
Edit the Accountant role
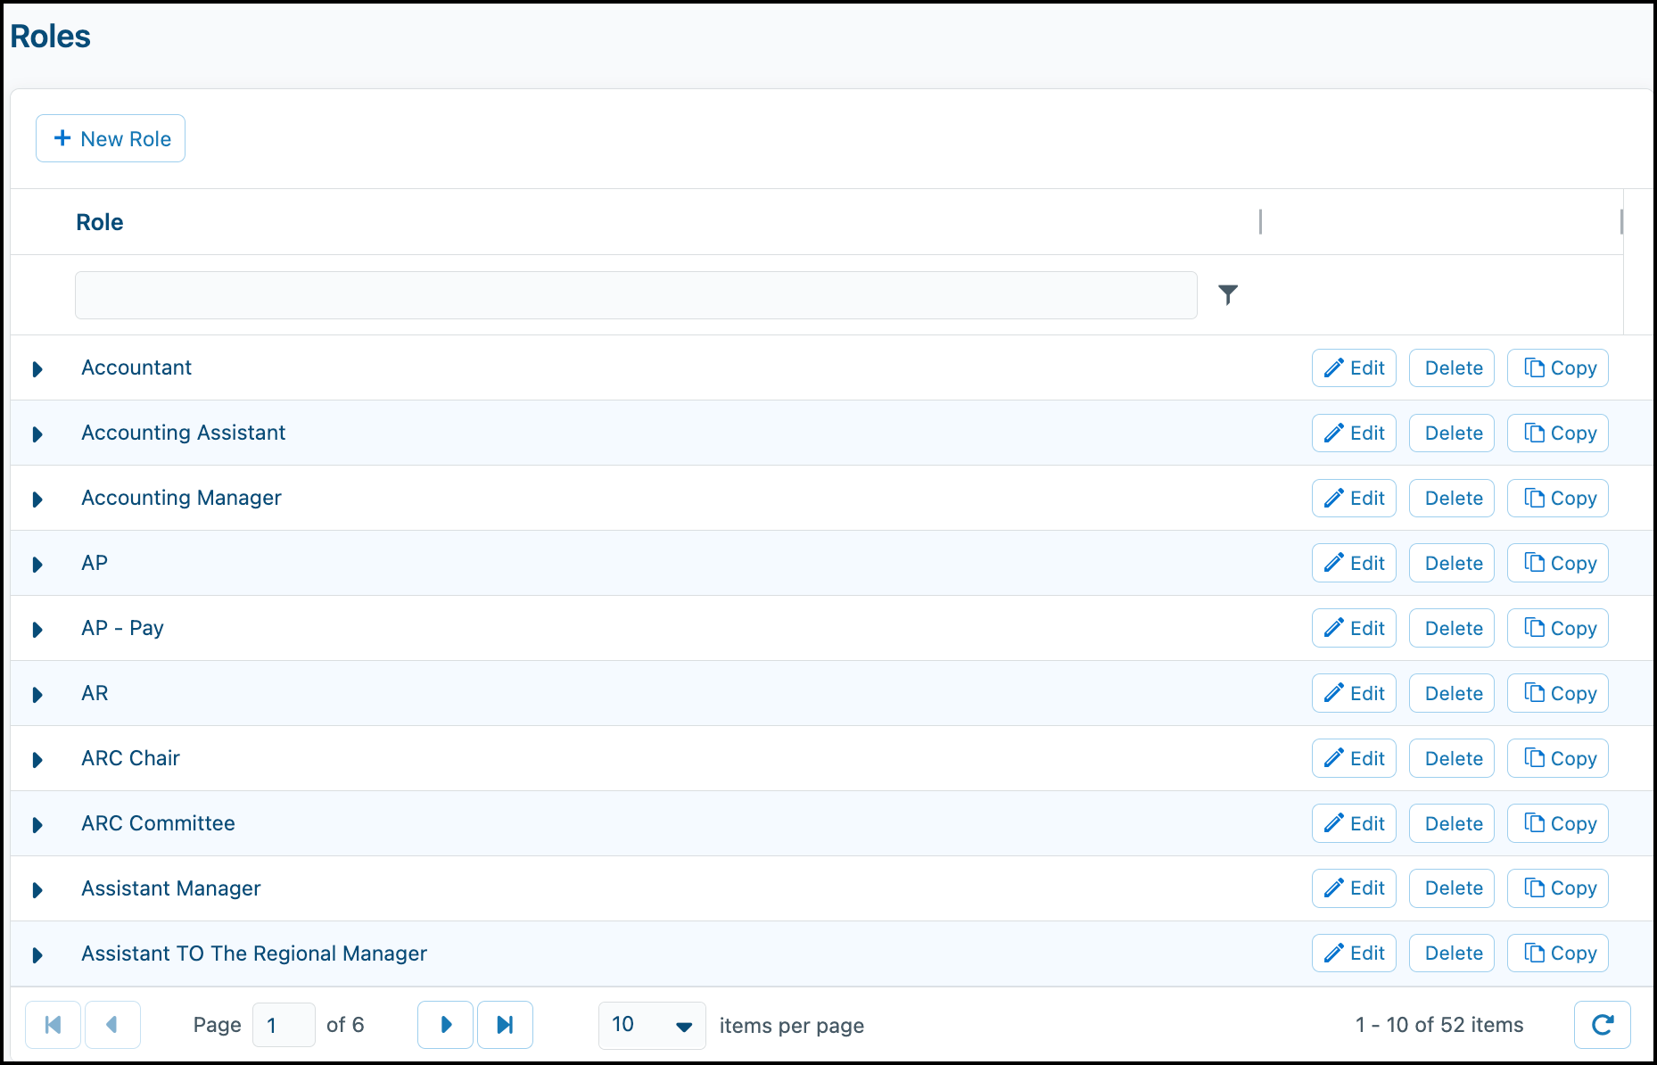1353,368
